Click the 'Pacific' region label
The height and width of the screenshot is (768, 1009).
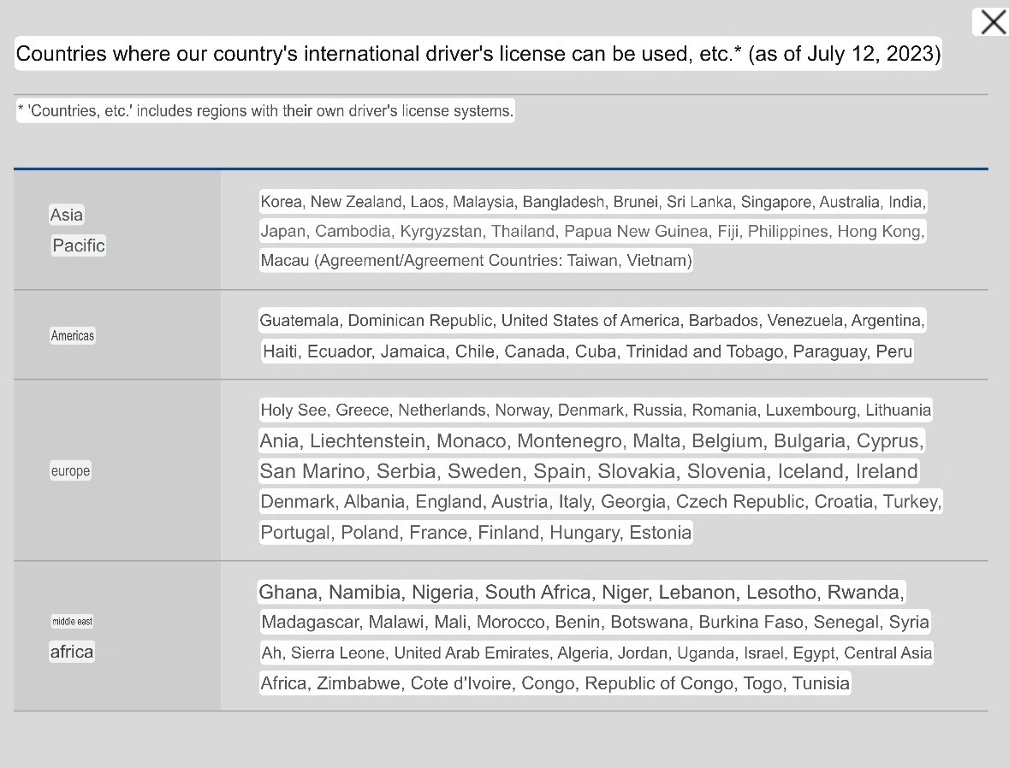coord(79,245)
